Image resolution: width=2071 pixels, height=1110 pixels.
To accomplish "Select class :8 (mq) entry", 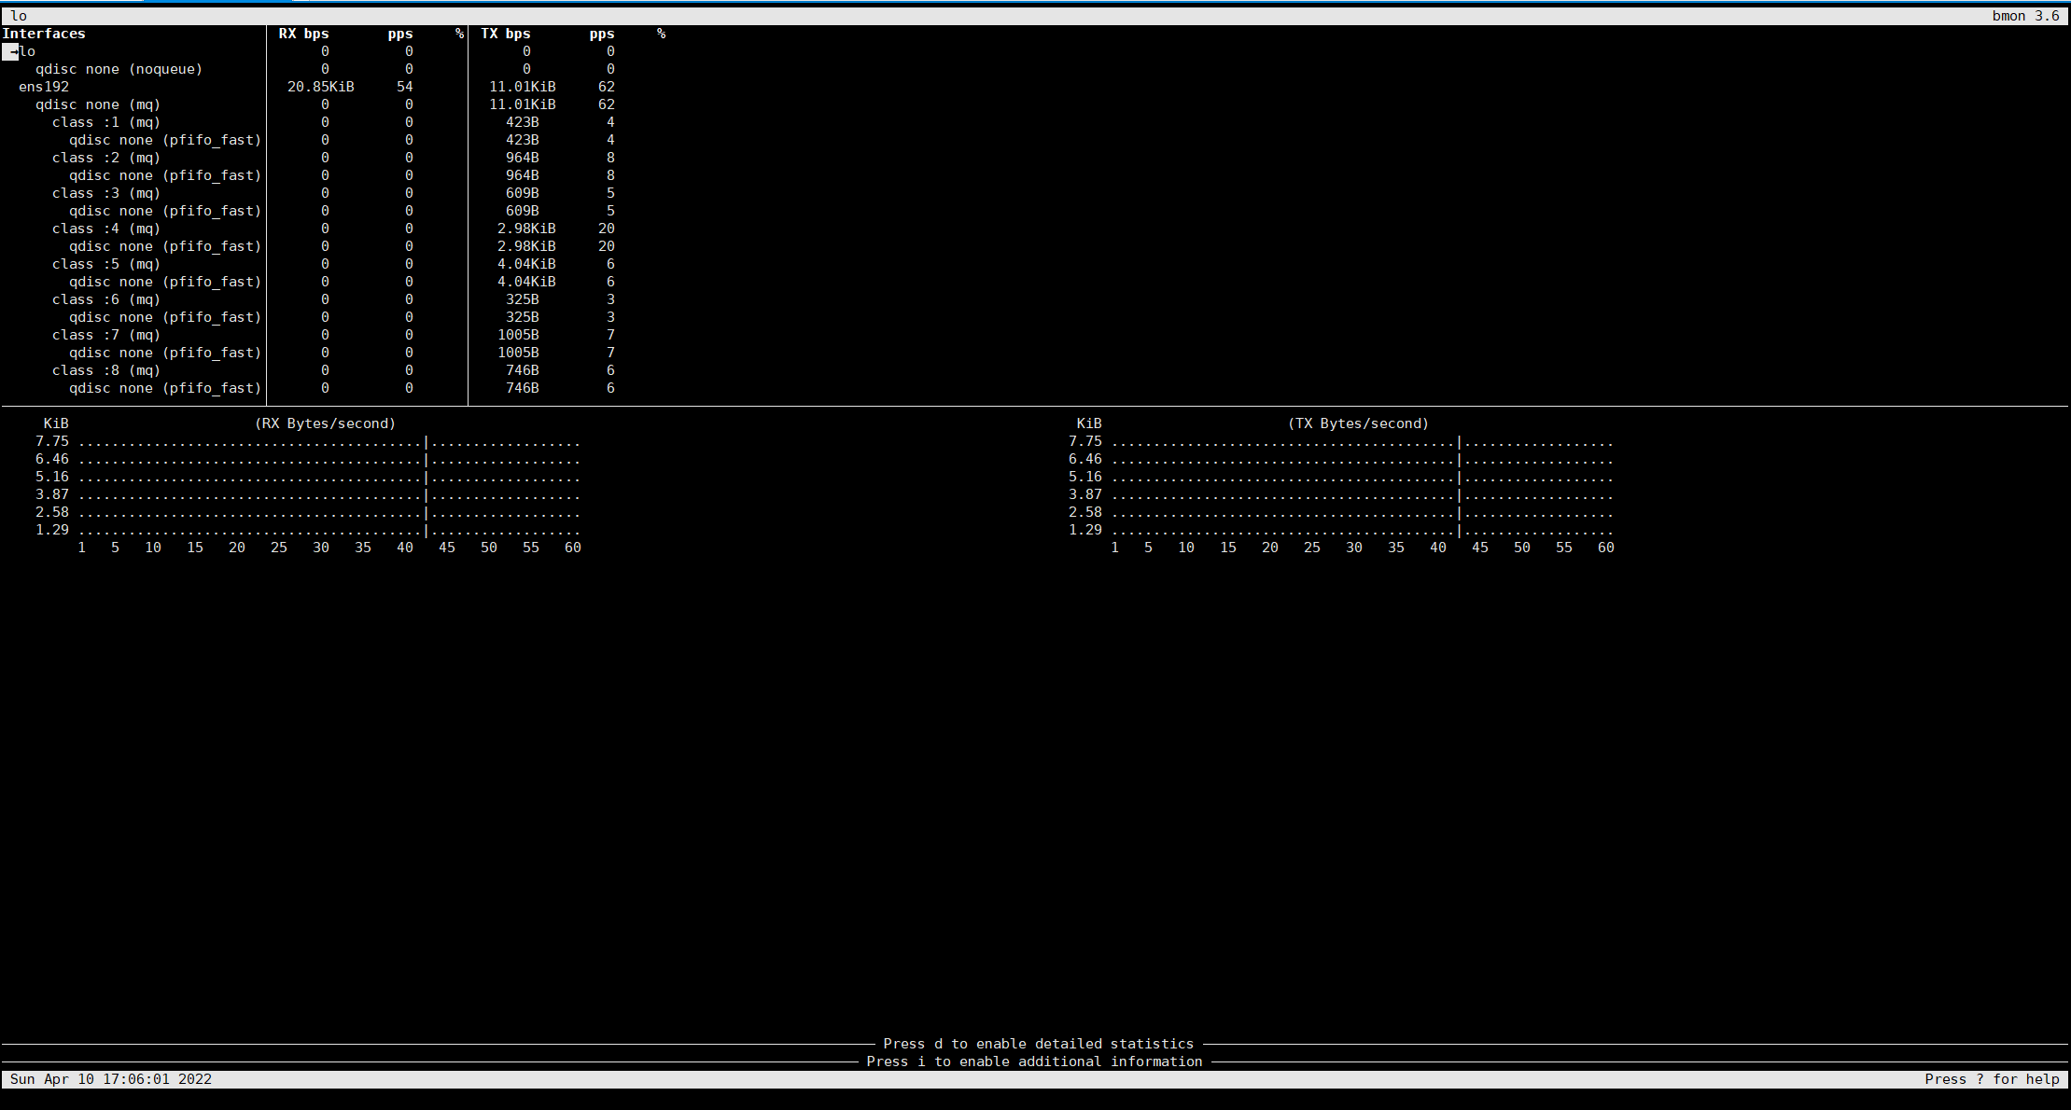I will [105, 370].
